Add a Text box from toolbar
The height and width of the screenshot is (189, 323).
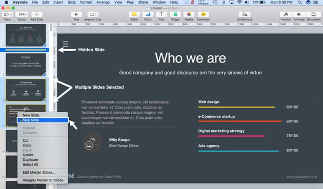click(x=161, y=14)
